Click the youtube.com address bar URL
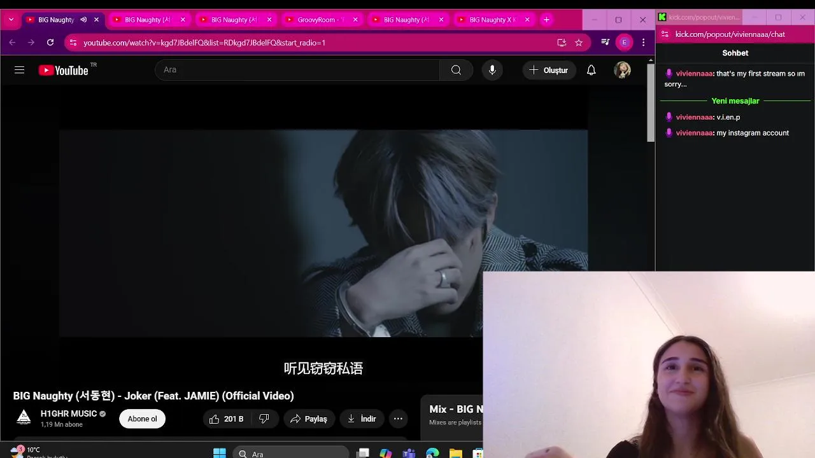815x458 pixels. click(x=204, y=43)
